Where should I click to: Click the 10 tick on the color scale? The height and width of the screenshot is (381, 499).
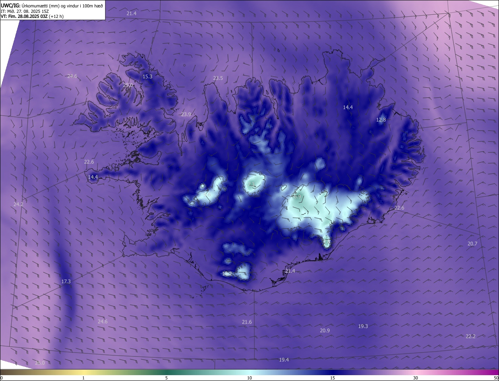(x=249, y=378)
